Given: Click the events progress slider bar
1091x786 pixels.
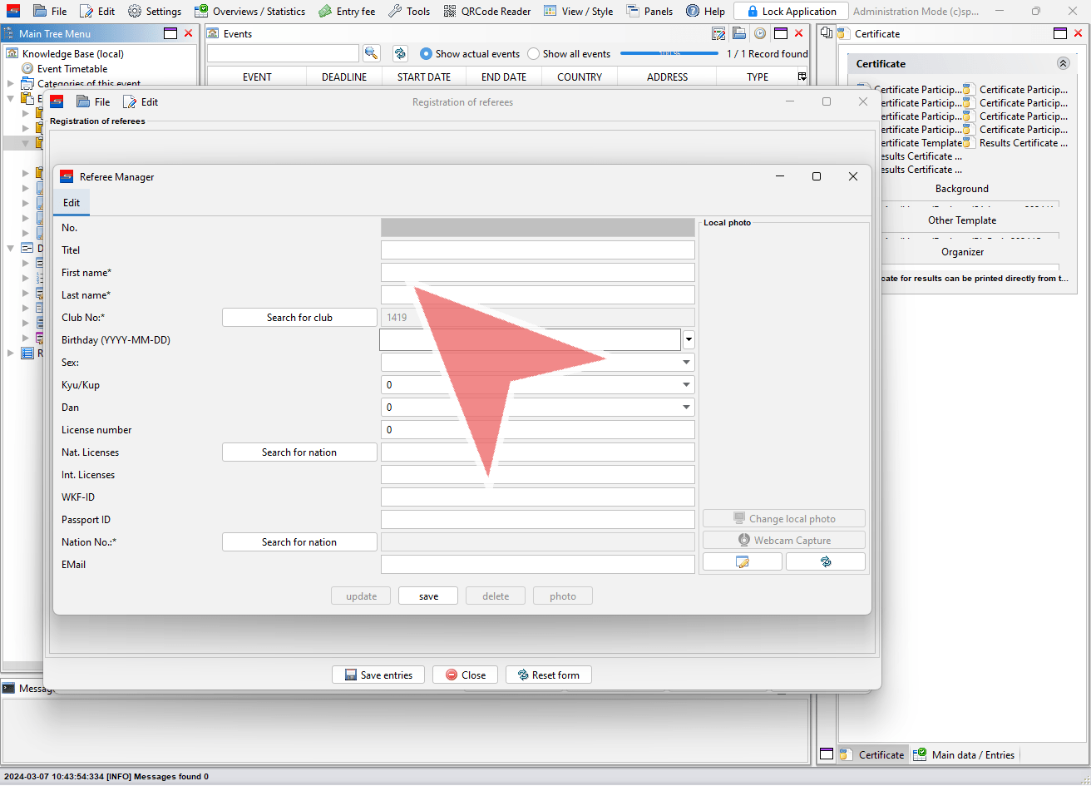Looking at the screenshot, I should pos(669,53).
